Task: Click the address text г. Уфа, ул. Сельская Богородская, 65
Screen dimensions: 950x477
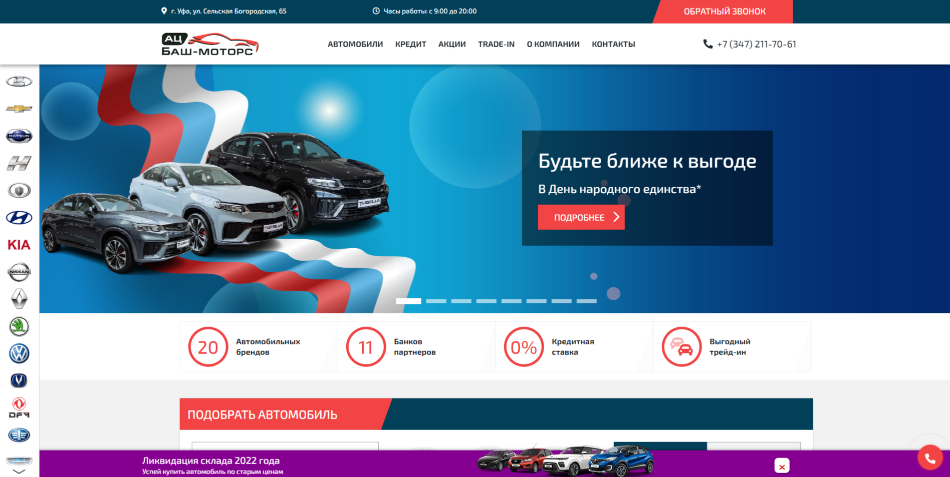Action: [228, 11]
